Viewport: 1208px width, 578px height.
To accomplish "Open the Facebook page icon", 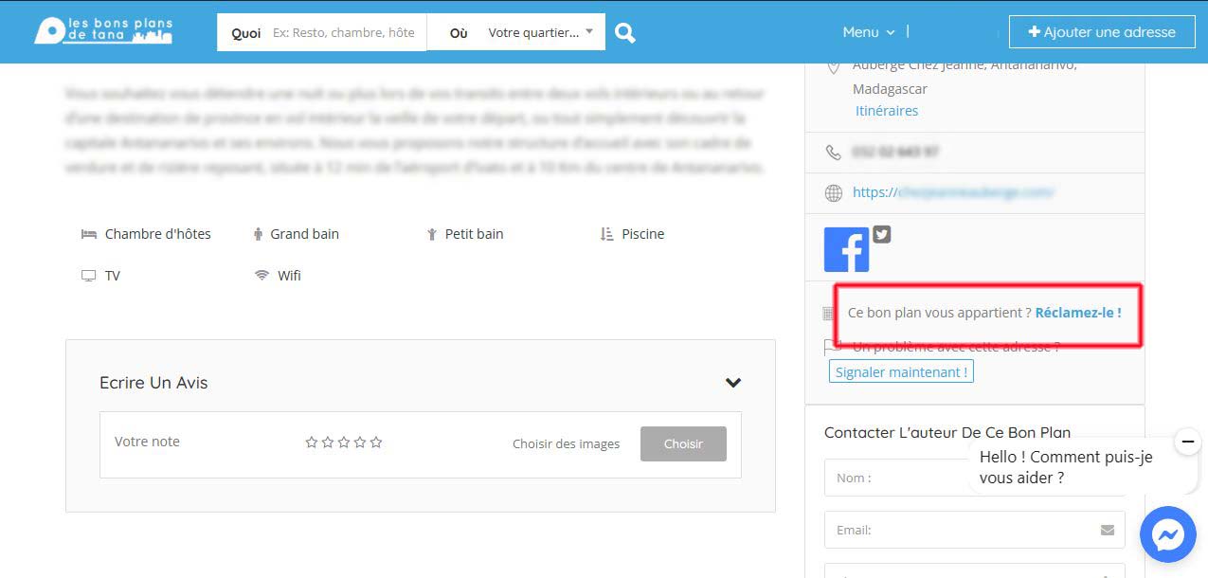I will tap(846, 250).
